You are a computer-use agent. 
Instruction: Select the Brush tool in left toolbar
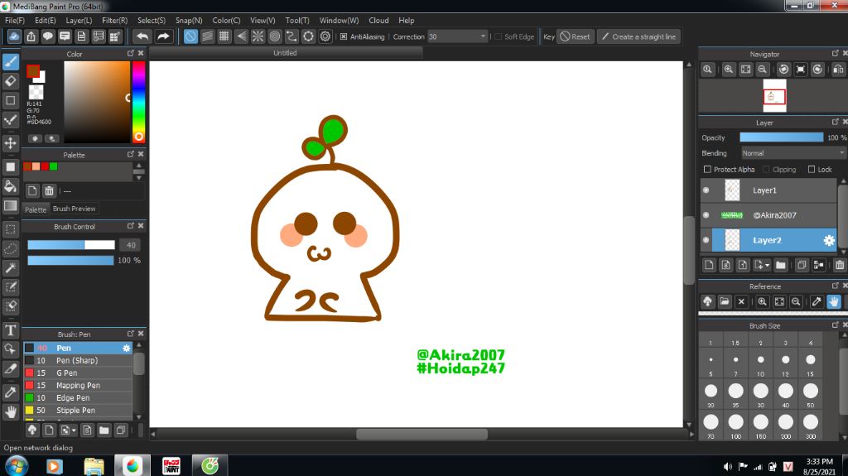[x=11, y=61]
